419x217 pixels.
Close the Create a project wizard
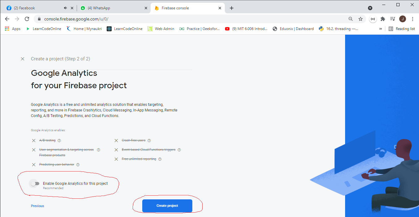23,59
